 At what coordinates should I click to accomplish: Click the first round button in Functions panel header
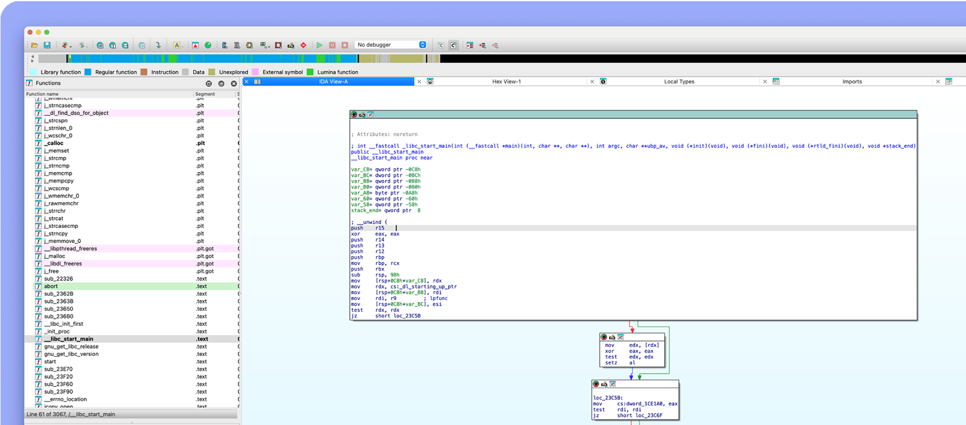(x=209, y=83)
